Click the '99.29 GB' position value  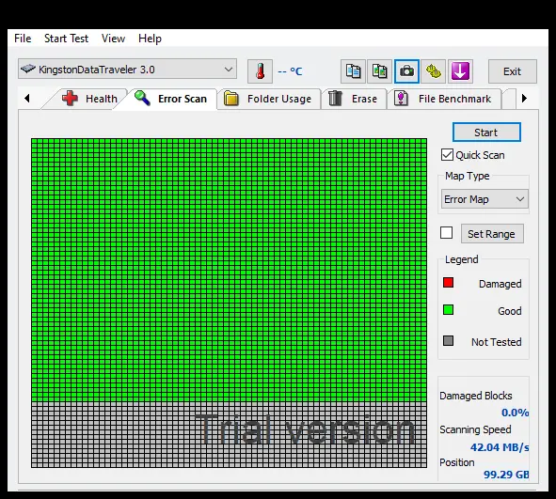506,475
